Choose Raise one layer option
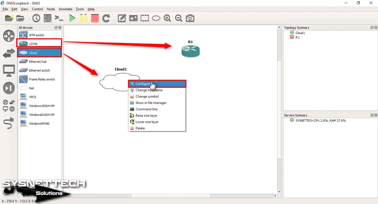 157,116
